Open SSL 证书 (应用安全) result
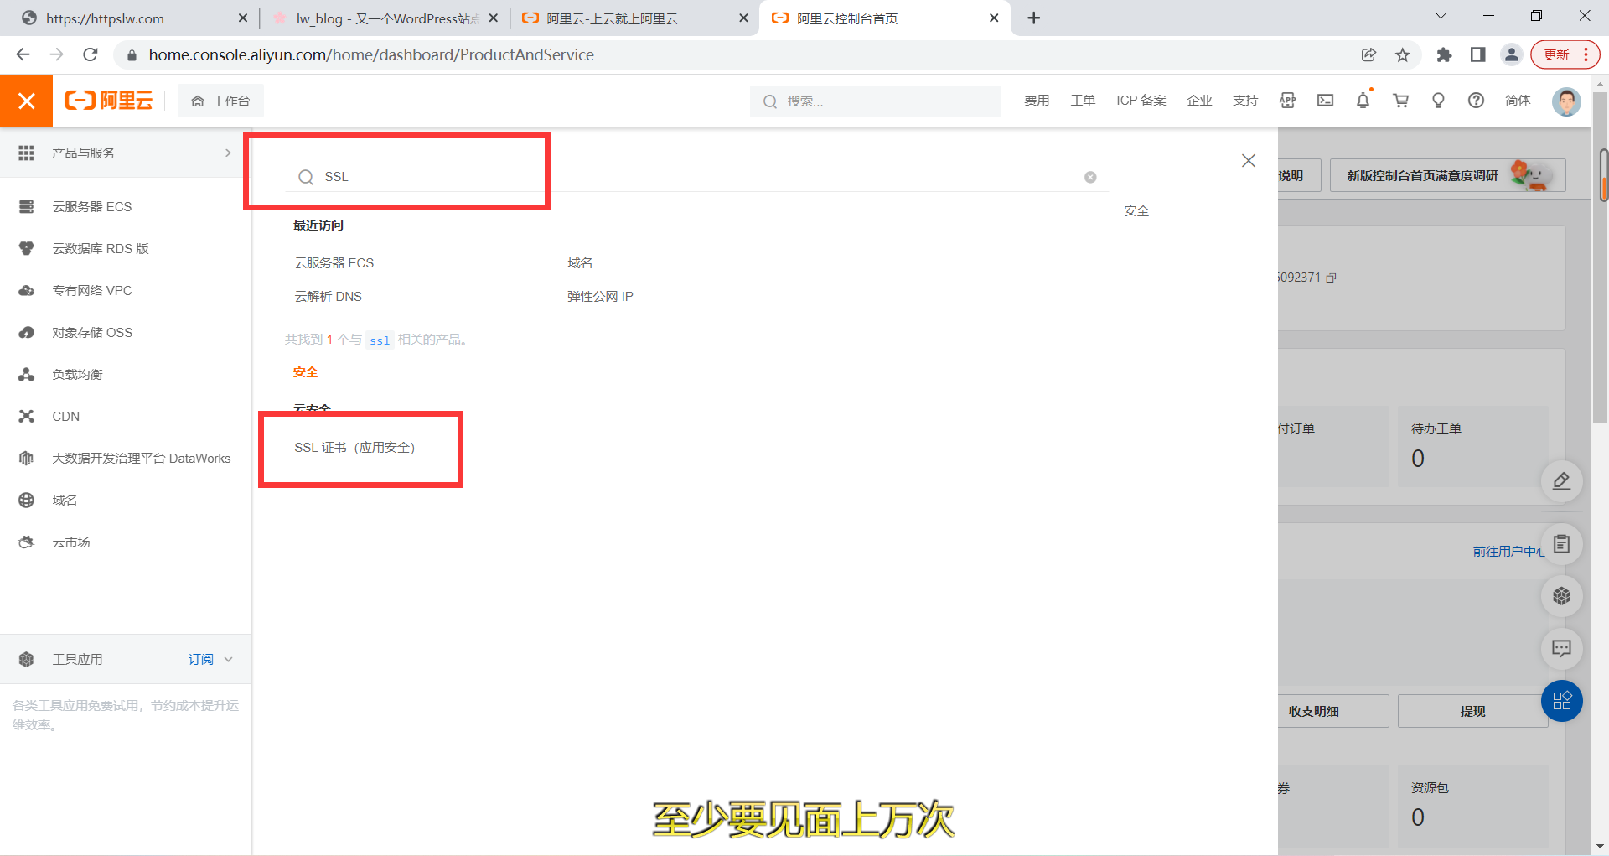1609x856 pixels. [354, 447]
